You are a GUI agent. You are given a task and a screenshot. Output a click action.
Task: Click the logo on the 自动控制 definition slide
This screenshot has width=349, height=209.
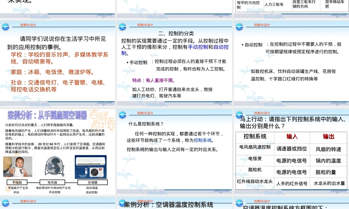click(239, 27)
